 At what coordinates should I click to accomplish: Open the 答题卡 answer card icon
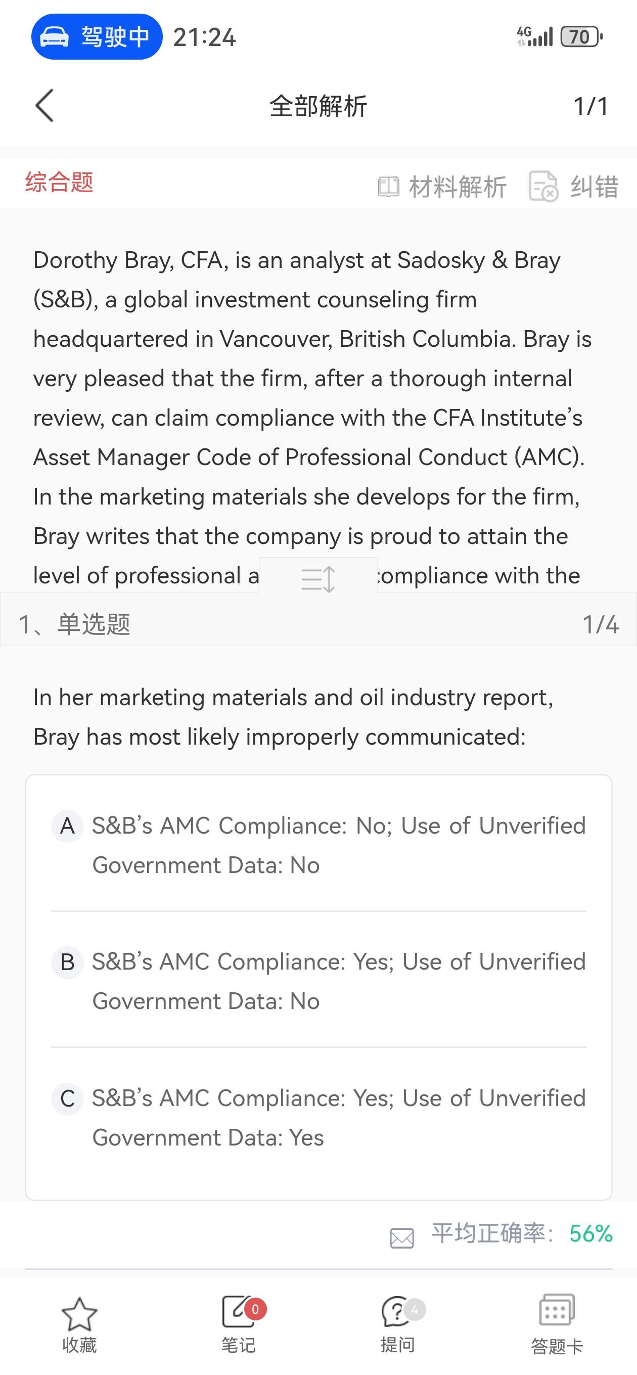coord(557,1310)
